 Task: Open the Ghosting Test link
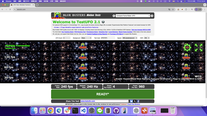103,32
